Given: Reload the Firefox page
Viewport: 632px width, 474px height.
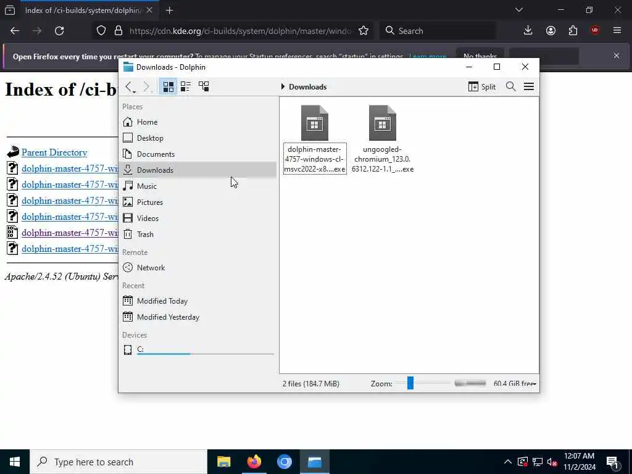Looking at the screenshot, I should (59, 31).
